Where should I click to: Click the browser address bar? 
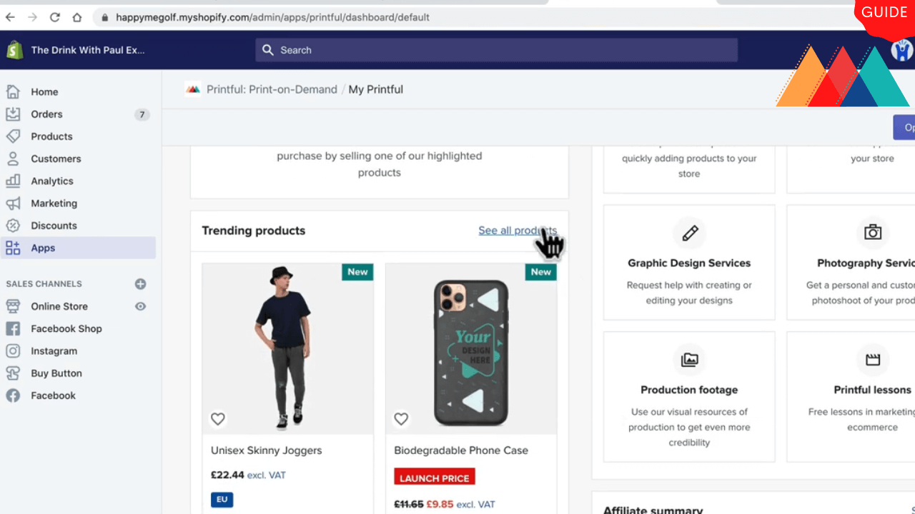[472, 17]
